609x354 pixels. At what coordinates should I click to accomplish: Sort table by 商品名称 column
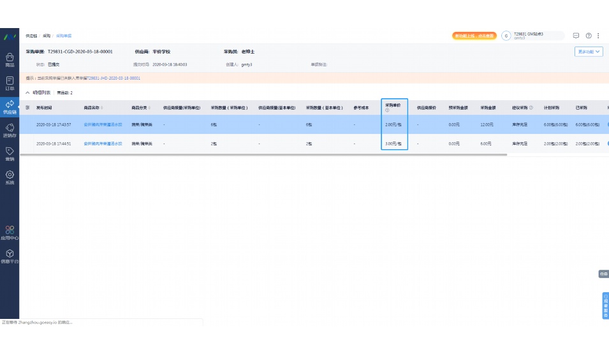[x=102, y=108]
